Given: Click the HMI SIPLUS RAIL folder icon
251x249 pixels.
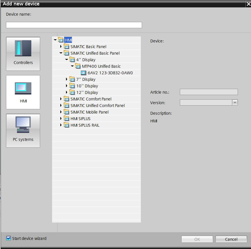Looking at the screenshot, I should click(x=66, y=125).
